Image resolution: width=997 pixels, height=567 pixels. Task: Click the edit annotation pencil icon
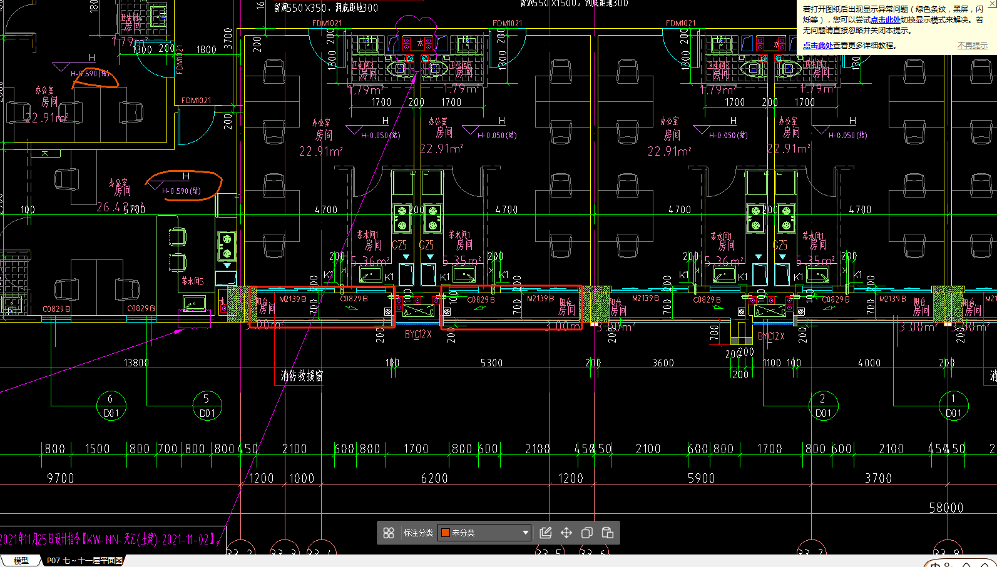[546, 533]
